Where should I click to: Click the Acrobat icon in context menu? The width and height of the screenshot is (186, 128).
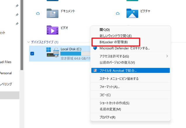(95, 70)
